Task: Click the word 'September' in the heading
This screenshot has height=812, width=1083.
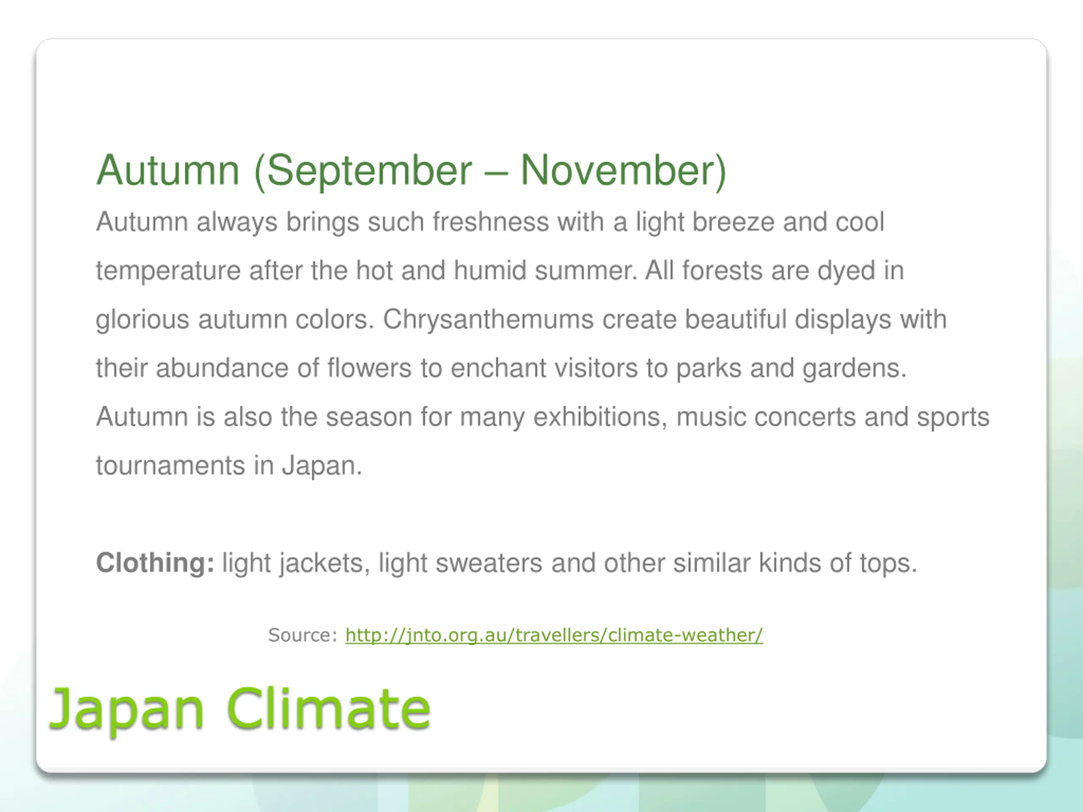Action: 370,172
